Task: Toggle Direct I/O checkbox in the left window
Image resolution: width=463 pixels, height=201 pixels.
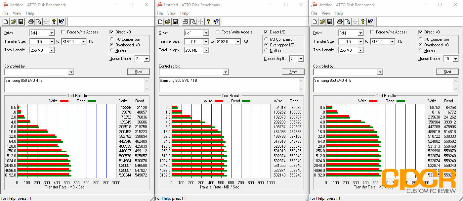Action: [x=111, y=32]
